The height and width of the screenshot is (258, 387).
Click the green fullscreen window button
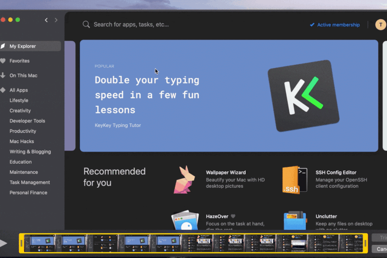click(x=18, y=20)
